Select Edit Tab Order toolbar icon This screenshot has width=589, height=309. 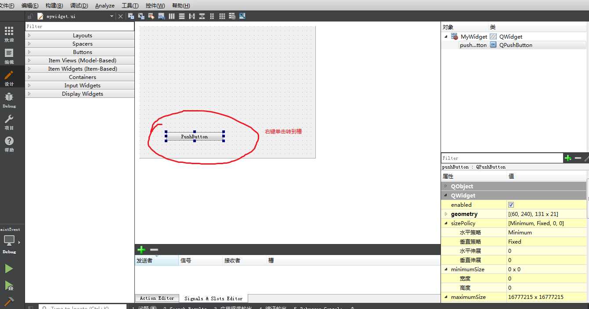point(161,16)
